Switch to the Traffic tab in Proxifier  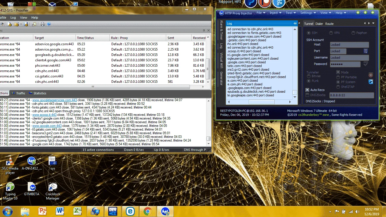pos(18,93)
